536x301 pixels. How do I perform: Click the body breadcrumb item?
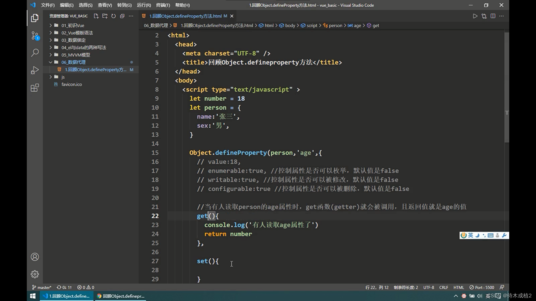point(287,25)
